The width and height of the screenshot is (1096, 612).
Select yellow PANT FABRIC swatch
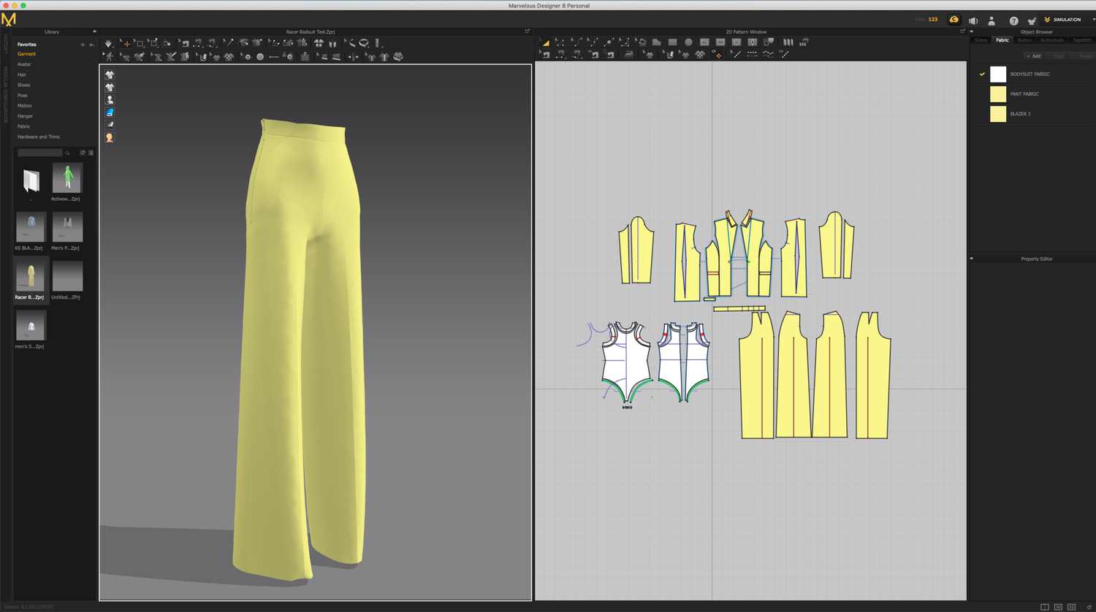(x=998, y=93)
